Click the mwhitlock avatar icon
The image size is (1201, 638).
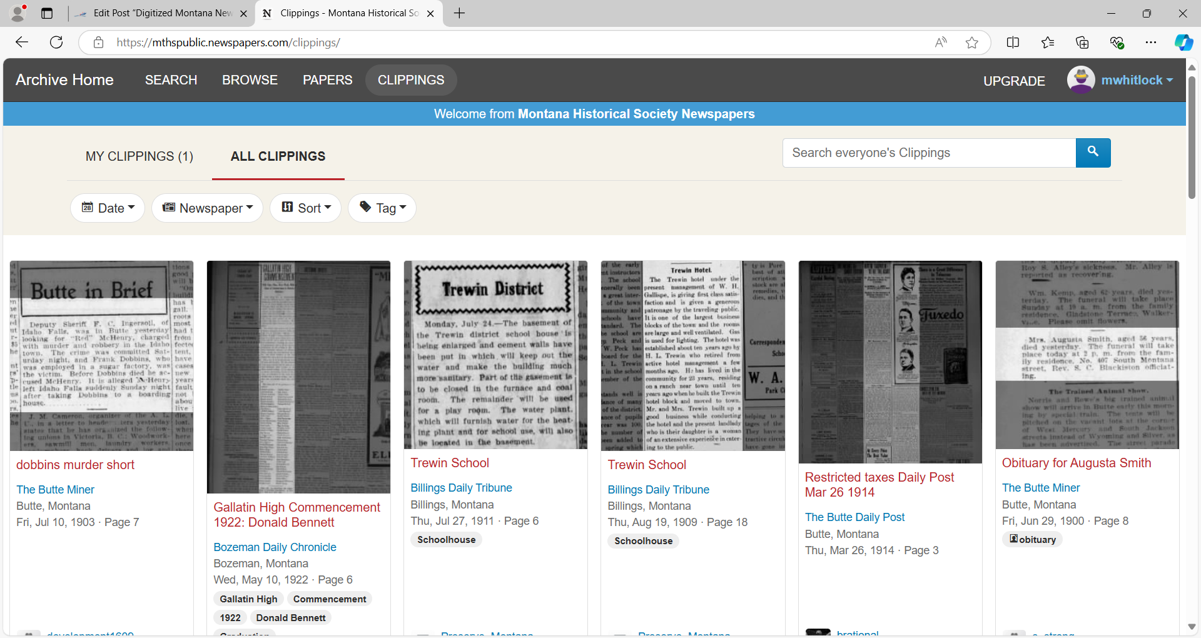(1082, 79)
